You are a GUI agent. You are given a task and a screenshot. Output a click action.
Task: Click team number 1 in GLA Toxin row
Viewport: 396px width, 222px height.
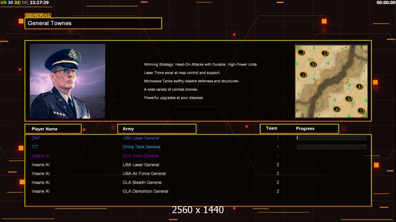click(277, 156)
